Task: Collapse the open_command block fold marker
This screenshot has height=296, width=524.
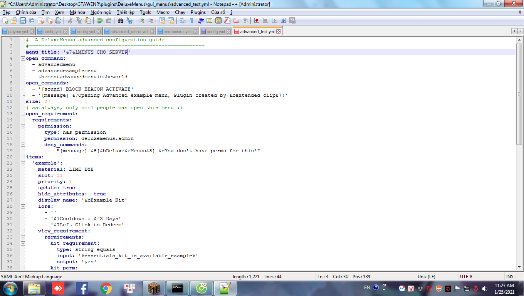Action: click(x=23, y=58)
